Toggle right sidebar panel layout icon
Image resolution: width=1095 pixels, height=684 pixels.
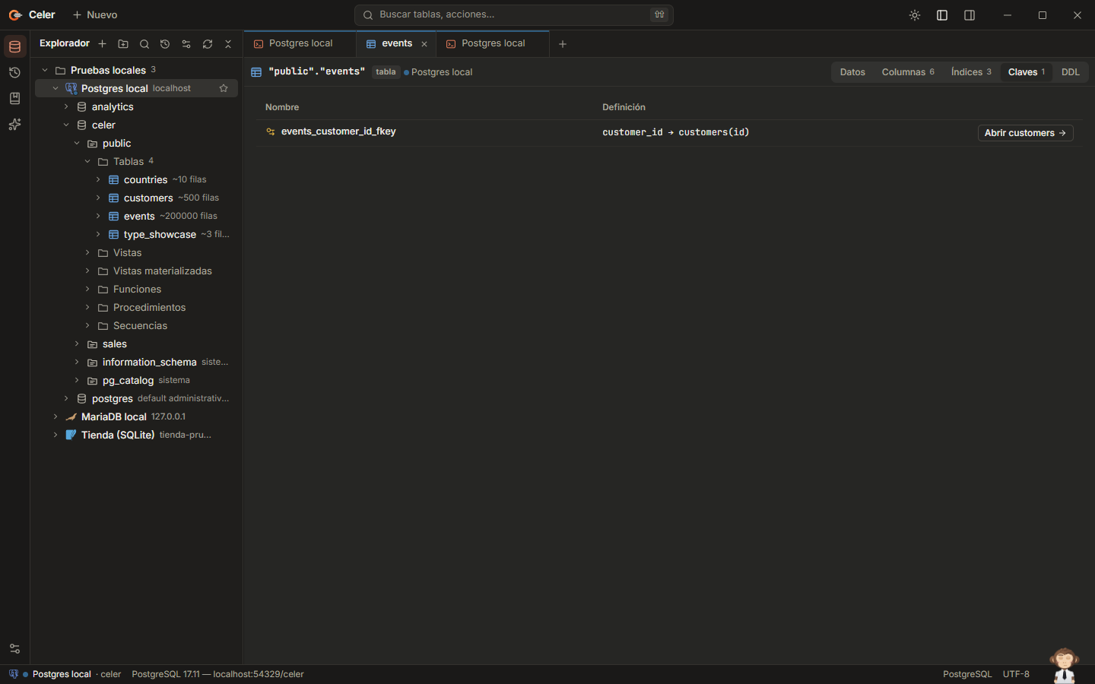pyautogui.click(x=970, y=15)
